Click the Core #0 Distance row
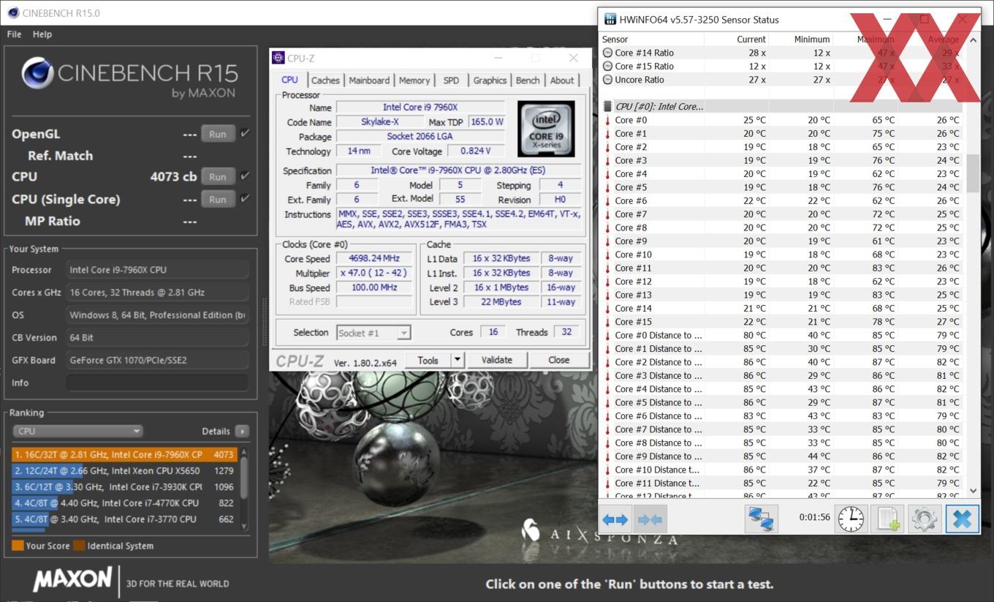This screenshot has height=602, width=994. 783,335
